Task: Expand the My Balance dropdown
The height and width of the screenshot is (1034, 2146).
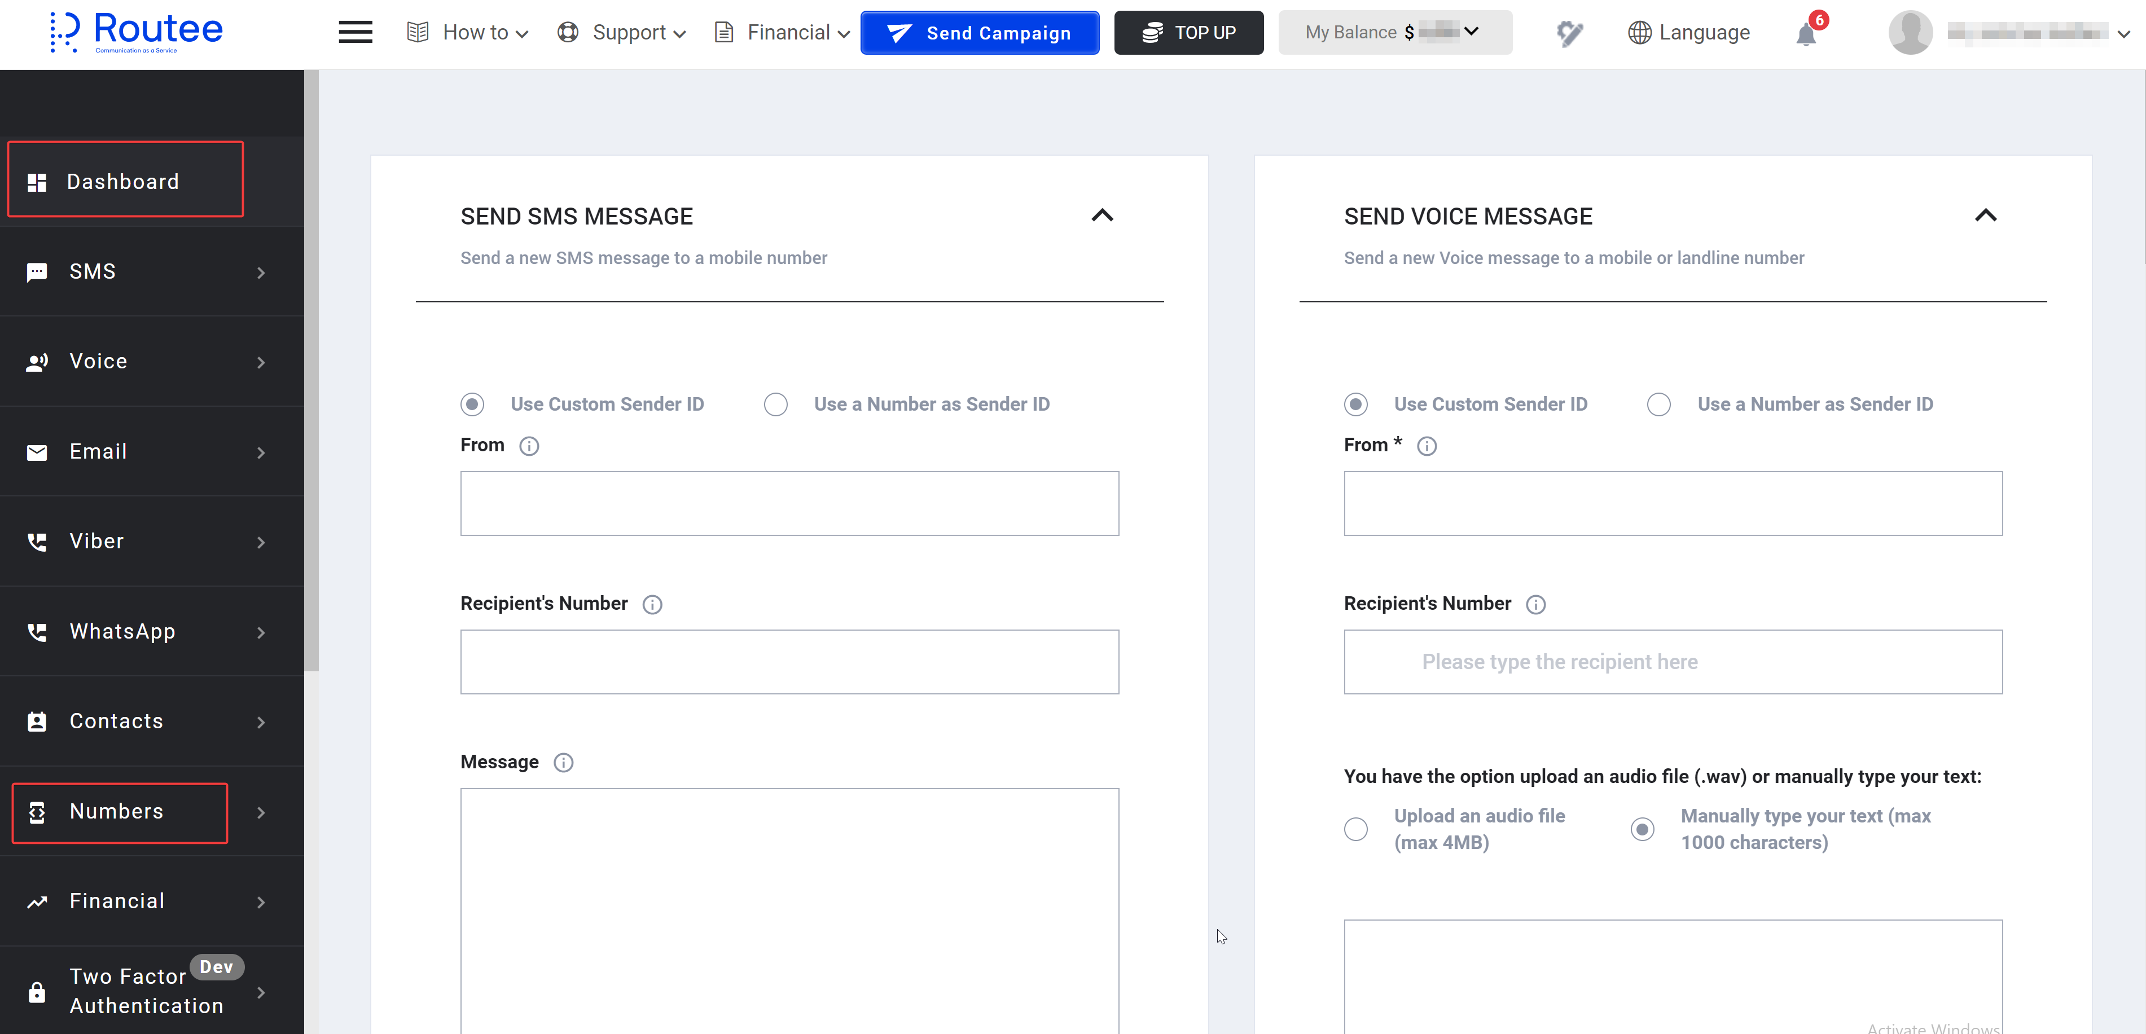Action: click(x=1471, y=33)
